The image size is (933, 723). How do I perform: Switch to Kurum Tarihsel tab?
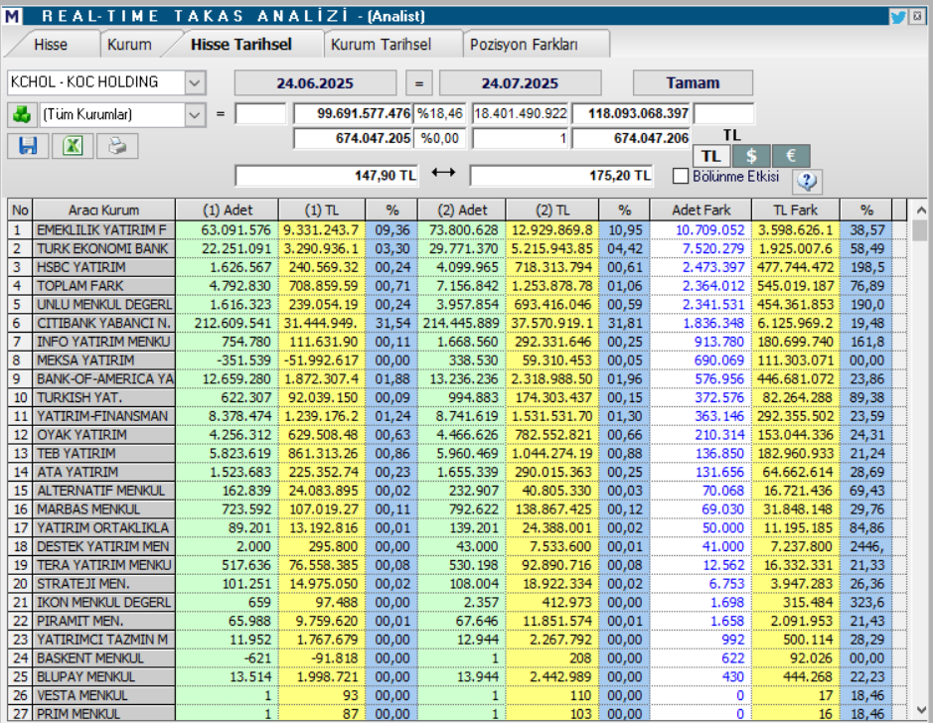point(381,45)
